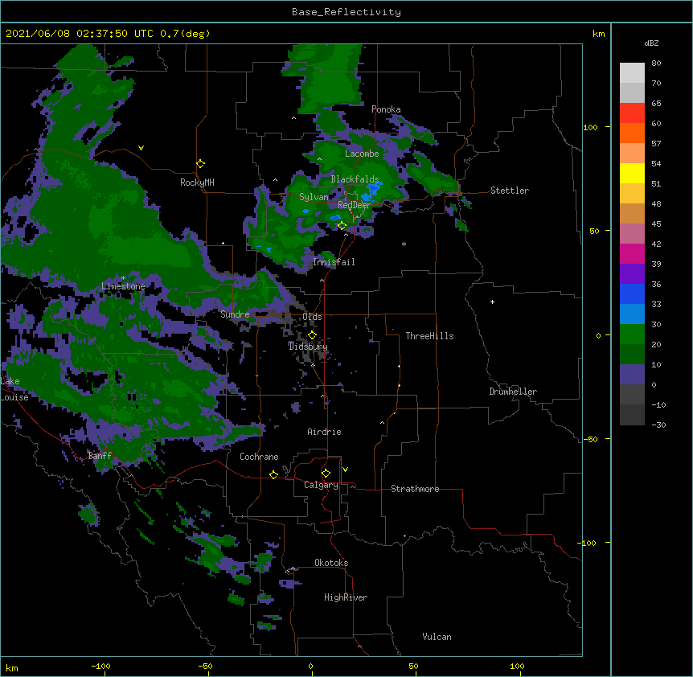Screen dimensions: 693x677
Task: Pick the light blue 30 dBZ legend swatch
Action: [632, 314]
